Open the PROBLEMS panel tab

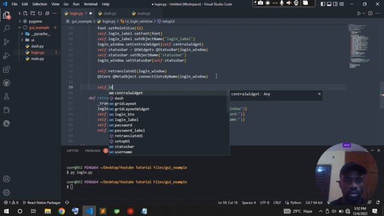coord(92,151)
